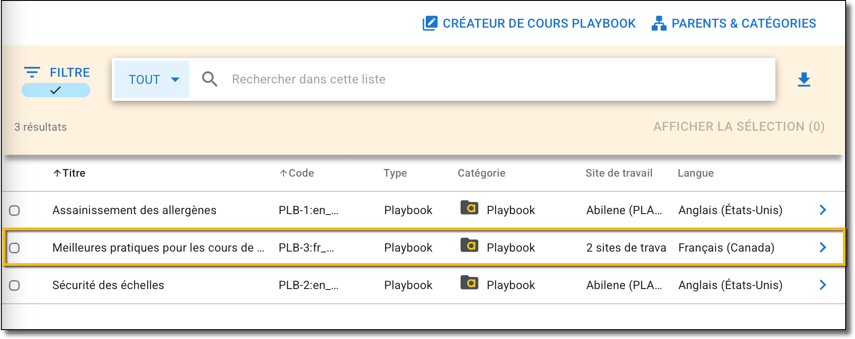Open CRÉATEUR DE COURS PLAYBOOK link
Image resolution: width=855 pixels, height=339 pixels.
tap(539, 23)
